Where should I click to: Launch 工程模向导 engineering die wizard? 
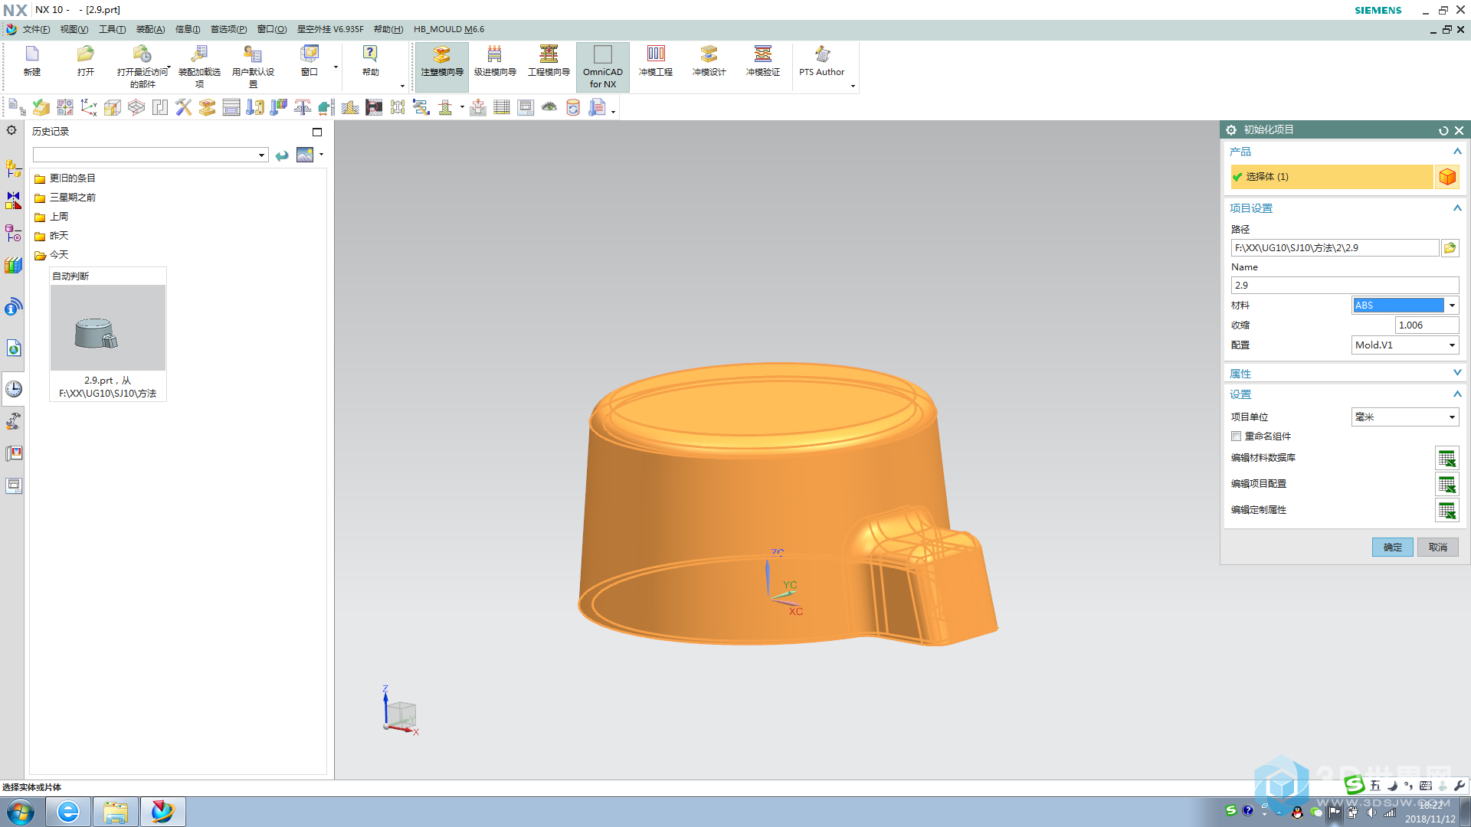pos(549,60)
